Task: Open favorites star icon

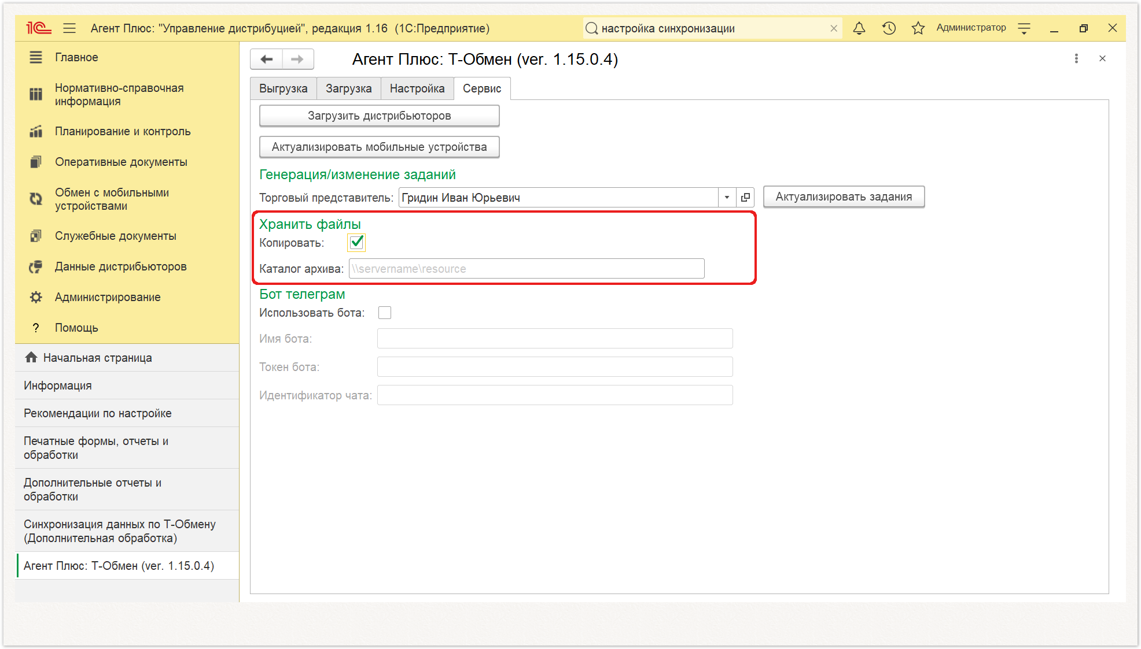Action: (x=918, y=28)
